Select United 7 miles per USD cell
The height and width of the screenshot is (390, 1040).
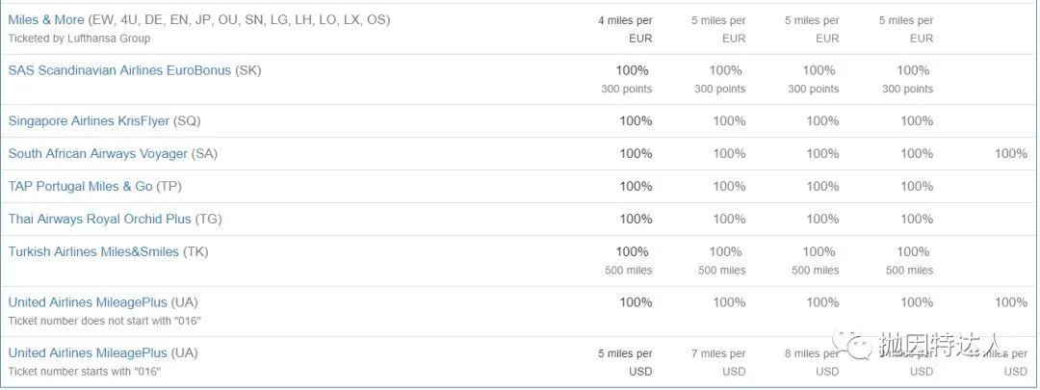718,362
